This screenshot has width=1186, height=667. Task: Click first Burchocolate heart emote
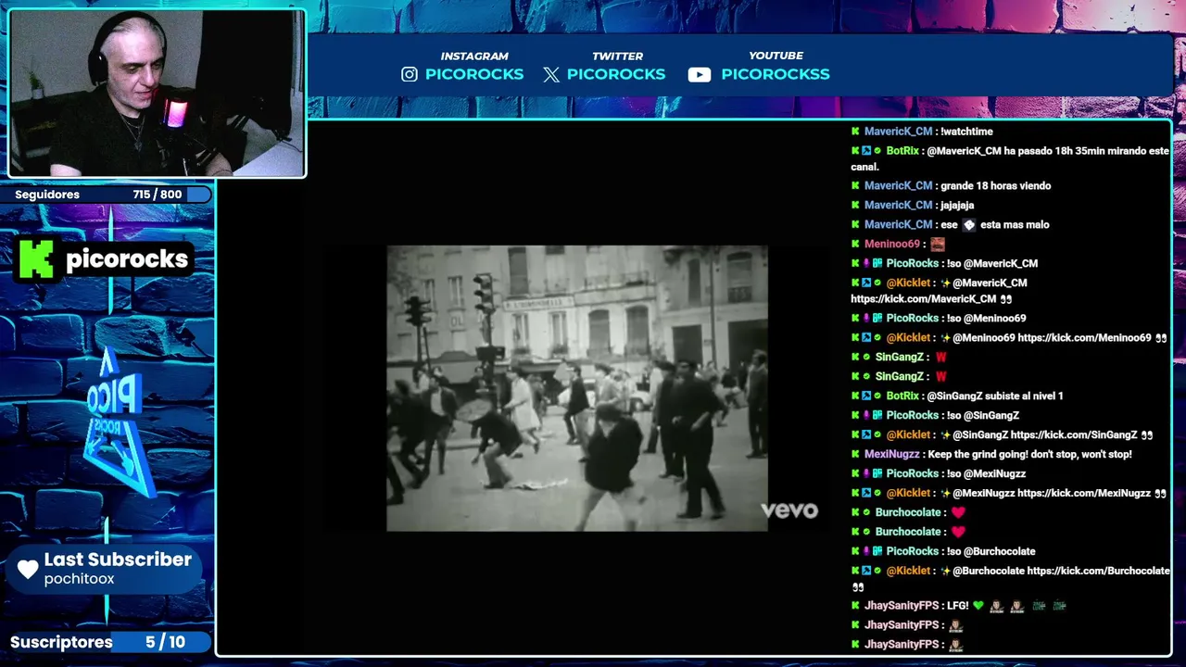(x=958, y=512)
